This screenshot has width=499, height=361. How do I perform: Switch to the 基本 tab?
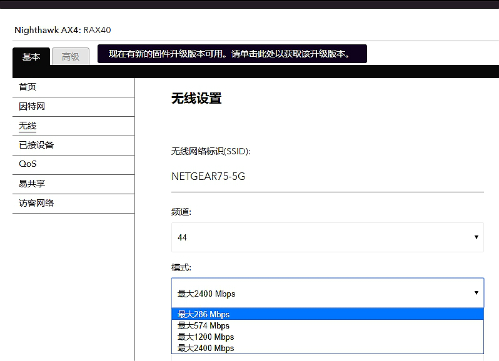[x=31, y=57]
